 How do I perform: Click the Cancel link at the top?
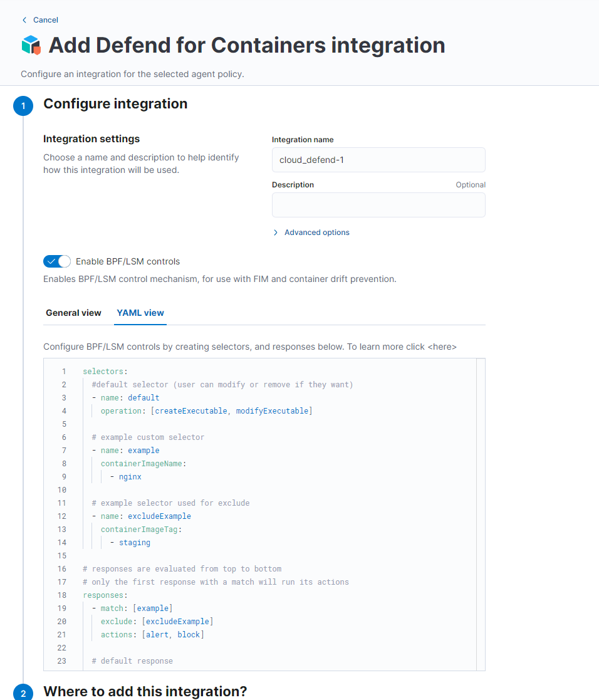pyautogui.click(x=45, y=19)
